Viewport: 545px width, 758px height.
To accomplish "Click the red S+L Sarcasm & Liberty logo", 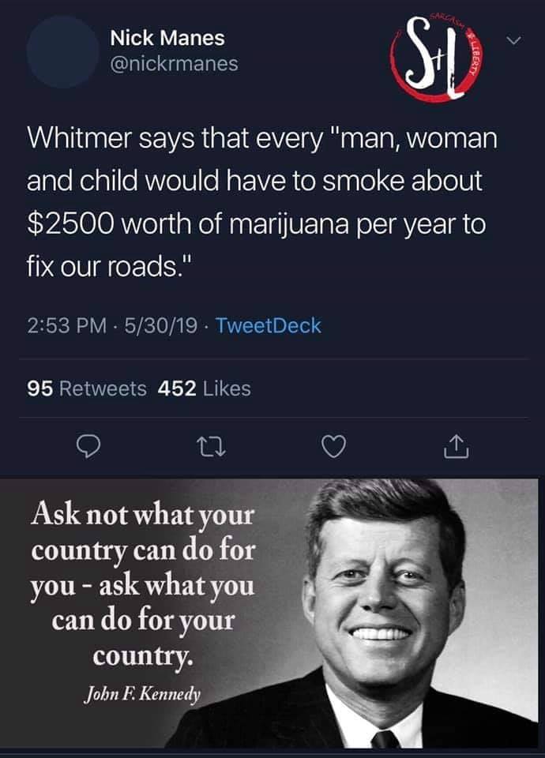I will click(436, 58).
